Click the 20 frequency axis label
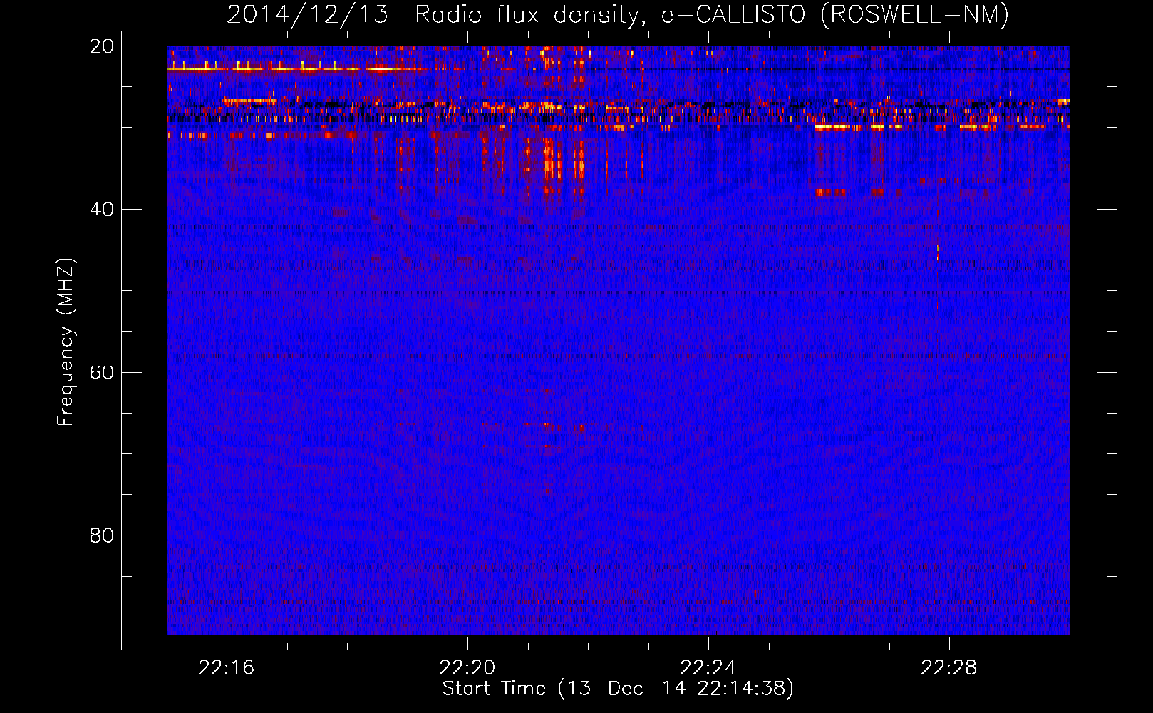1153x713 pixels. [x=102, y=46]
